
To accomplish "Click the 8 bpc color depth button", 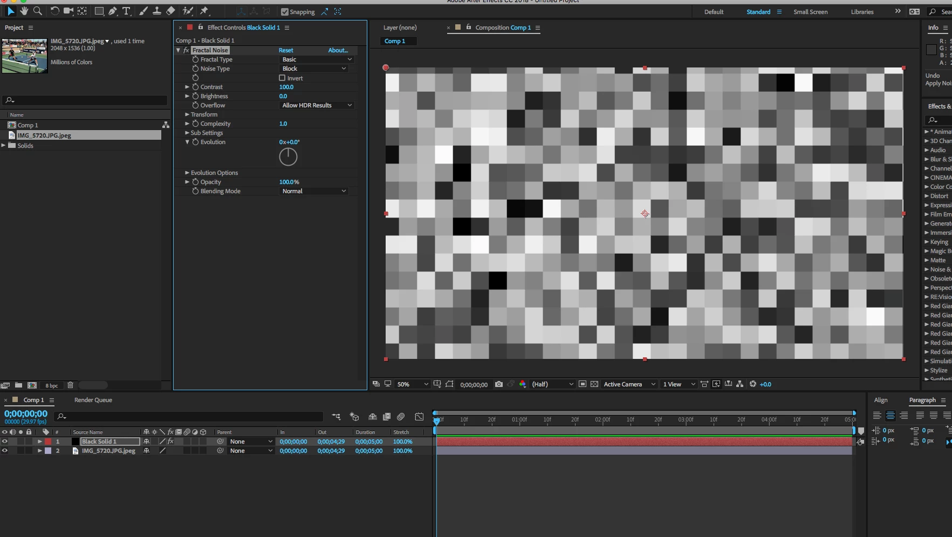I will (52, 385).
